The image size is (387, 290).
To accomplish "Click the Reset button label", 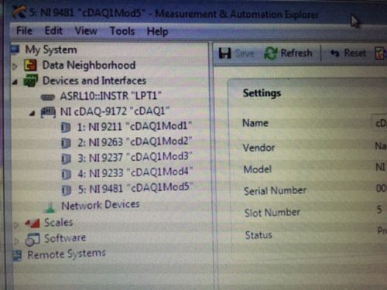I will pyautogui.click(x=354, y=53).
